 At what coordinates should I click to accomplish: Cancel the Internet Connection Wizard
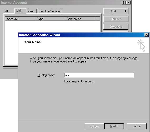[x=137, y=126]
